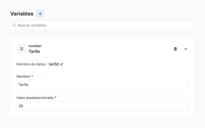Click the red asterisk beside Nombre
Image resolution: width=205 pixels, height=128 pixels.
coord(32,76)
